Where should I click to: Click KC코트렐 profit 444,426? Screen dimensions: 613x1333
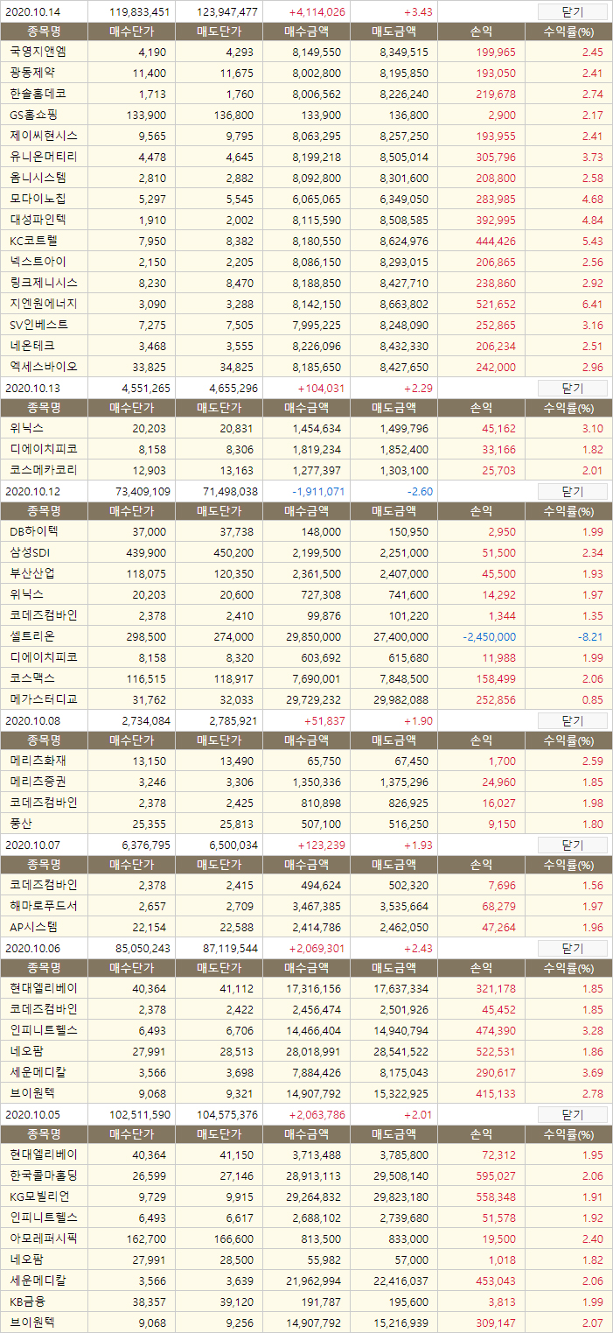(496, 242)
